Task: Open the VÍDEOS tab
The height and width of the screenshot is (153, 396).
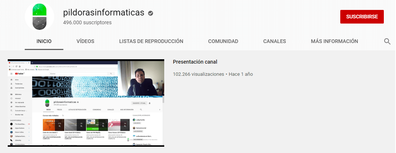Action: pos(85,41)
